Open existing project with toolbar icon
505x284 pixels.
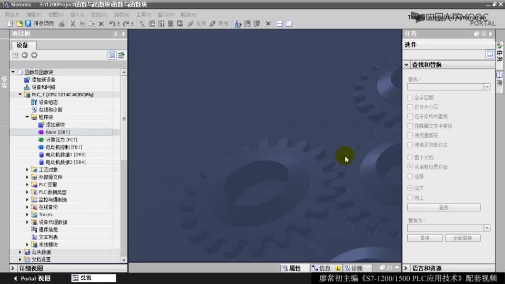tap(19, 24)
